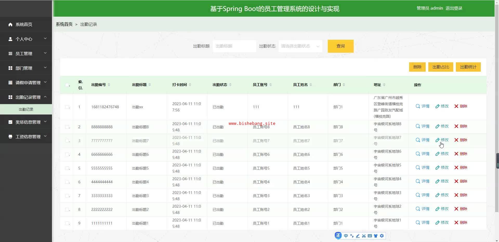Click the 出勤标题 search input field

point(234,46)
